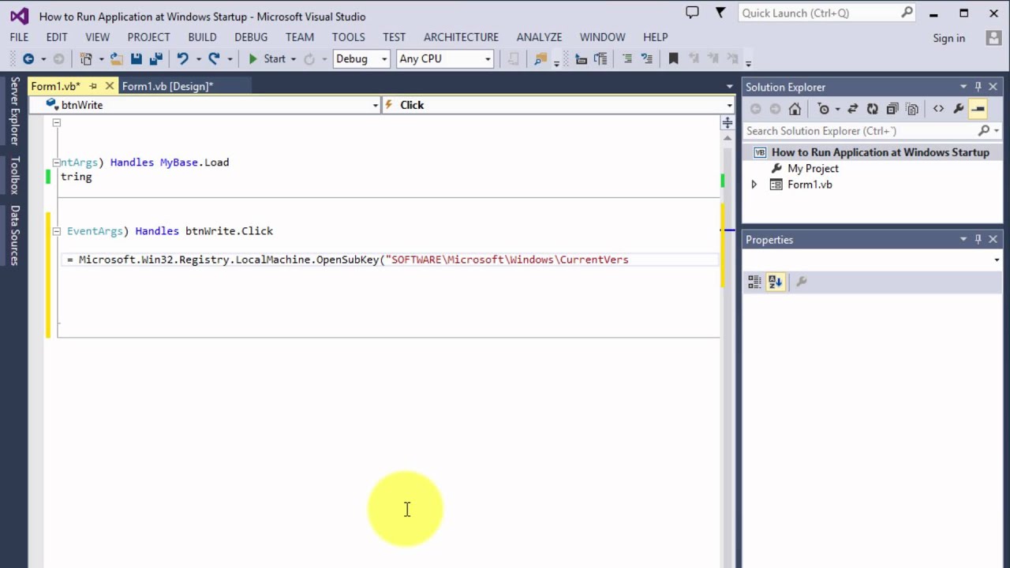Select My Project in Solution Explorer
The height and width of the screenshot is (568, 1010).
(x=813, y=169)
